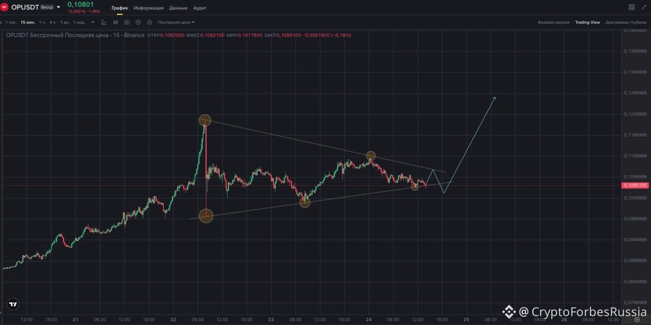Select the 1 нед. timeframe
The width and height of the screenshot is (651, 325).
[x=79, y=22]
